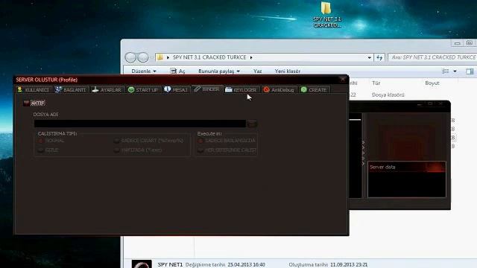
Task: Click the Tür column header
Action: (x=376, y=83)
